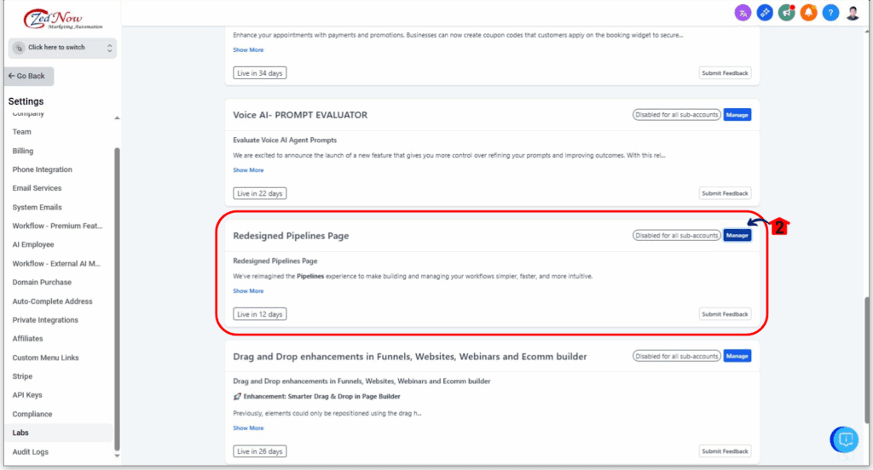Go Back using the back button
Viewport: 873px width, 470px height.
(28, 76)
